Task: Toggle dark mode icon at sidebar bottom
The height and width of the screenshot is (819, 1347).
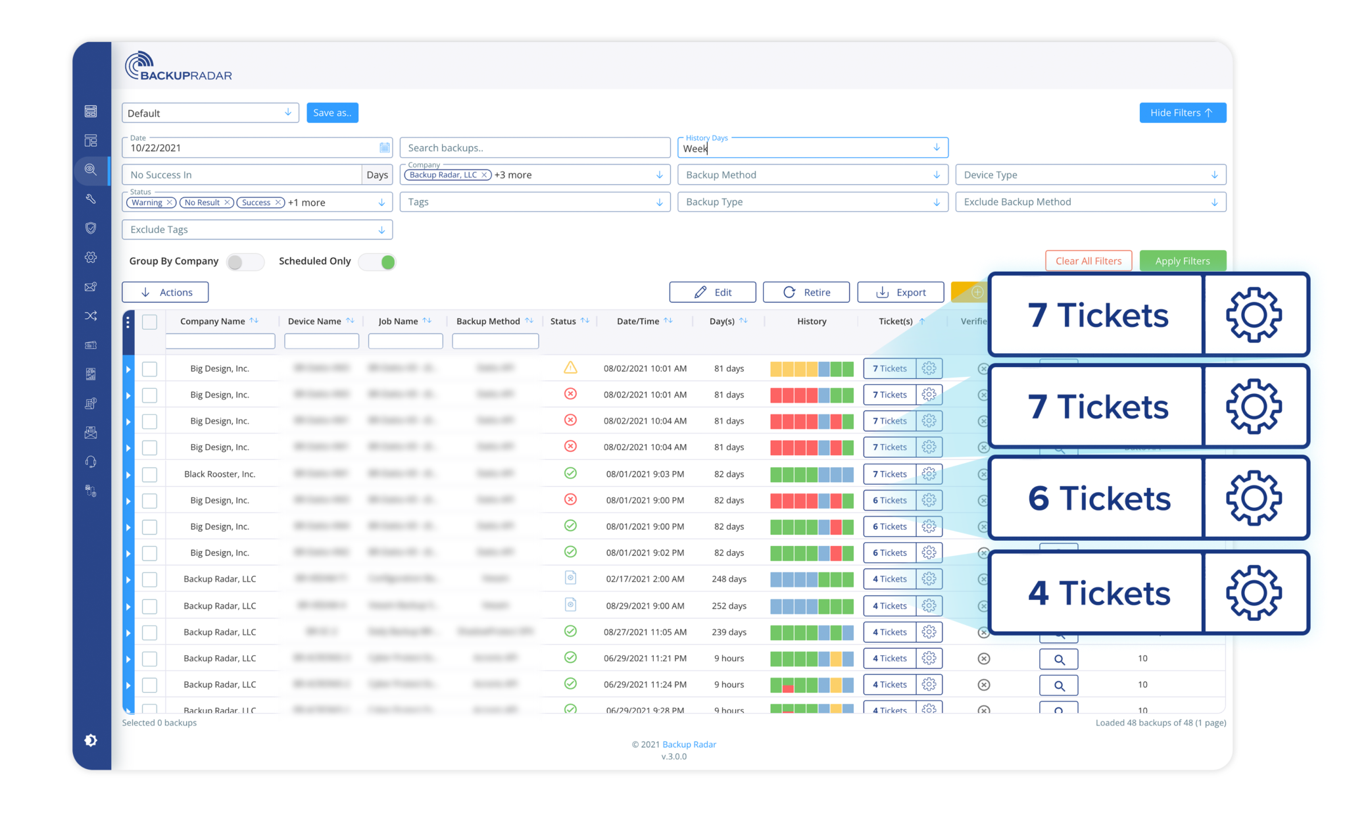Action: 91,740
